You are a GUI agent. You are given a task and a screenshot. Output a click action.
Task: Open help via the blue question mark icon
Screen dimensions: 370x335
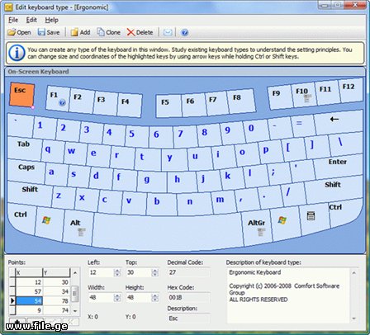(x=185, y=33)
